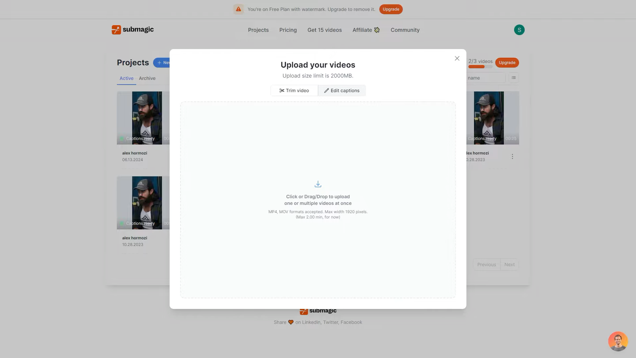Toggle the Edit captions option
Image resolution: width=636 pixels, height=358 pixels.
pos(342,90)
